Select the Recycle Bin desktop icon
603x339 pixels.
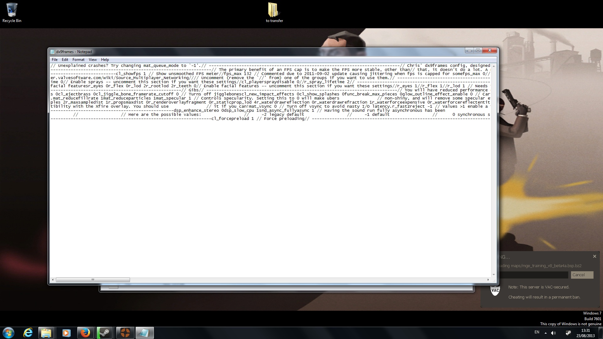pos(12,13)
